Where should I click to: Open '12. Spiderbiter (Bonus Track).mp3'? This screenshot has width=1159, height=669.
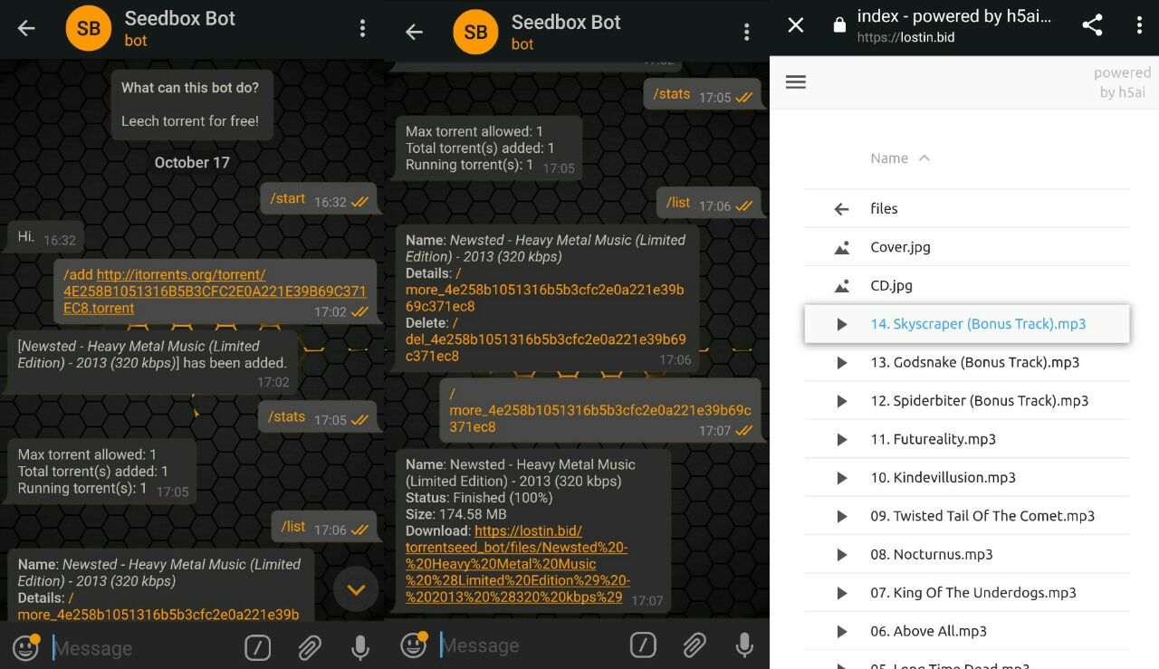(967, 401)
